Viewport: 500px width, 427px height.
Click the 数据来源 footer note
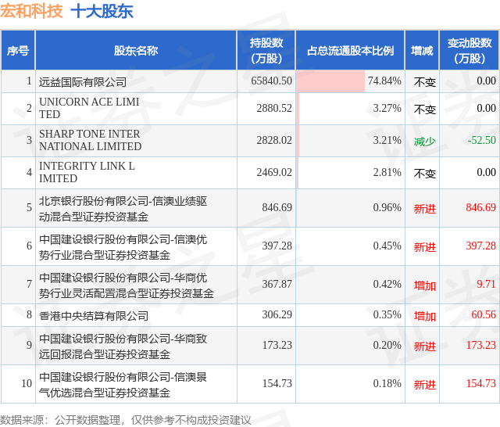(126, 420)
